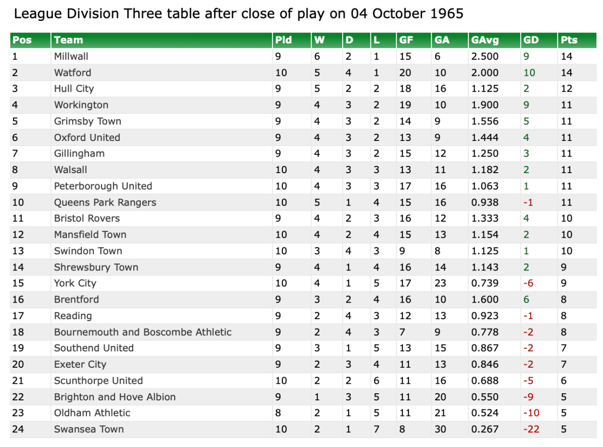
Task: Select Queens Park Rangers team name
Action: click(x=105, y=202)
